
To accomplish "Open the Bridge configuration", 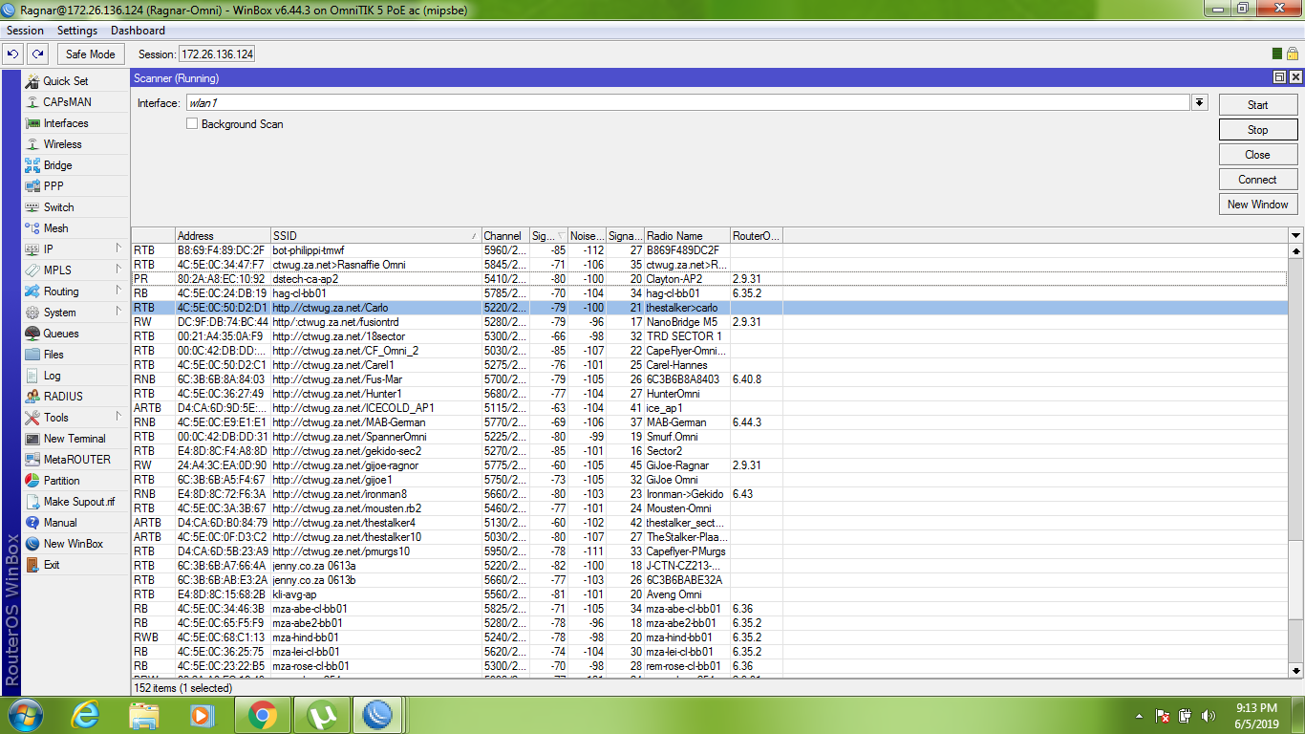I will (x=57, y=165).
